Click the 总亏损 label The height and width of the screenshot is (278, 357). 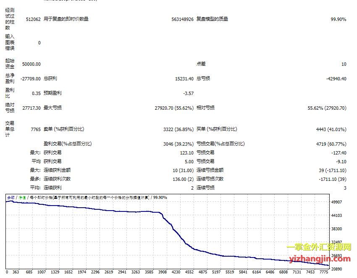(x=203, y=79)
